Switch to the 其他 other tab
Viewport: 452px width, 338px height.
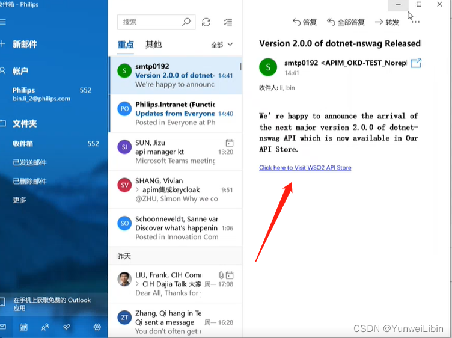coord(154,45)
